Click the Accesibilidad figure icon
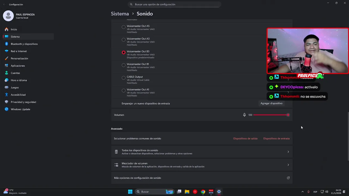Viewport: 349px width, 196px height. point(7,95)
